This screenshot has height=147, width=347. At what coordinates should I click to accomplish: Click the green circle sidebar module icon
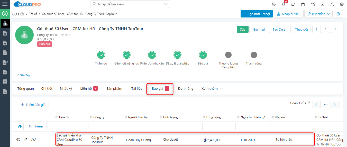5,14
